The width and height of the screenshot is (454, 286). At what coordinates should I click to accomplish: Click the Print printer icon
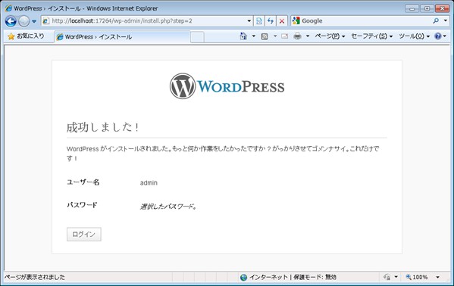pyautogui.click(x=297, y=36)
